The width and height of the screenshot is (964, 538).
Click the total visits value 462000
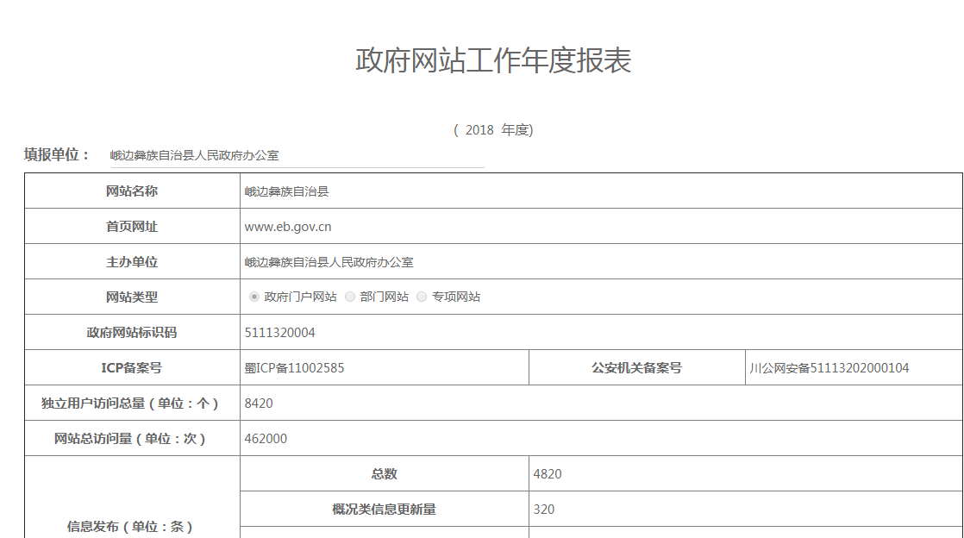tap(266, 439)
